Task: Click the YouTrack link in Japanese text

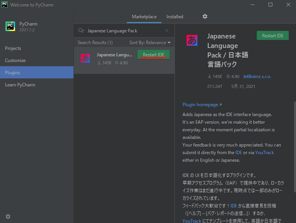Action: (192, 221)
